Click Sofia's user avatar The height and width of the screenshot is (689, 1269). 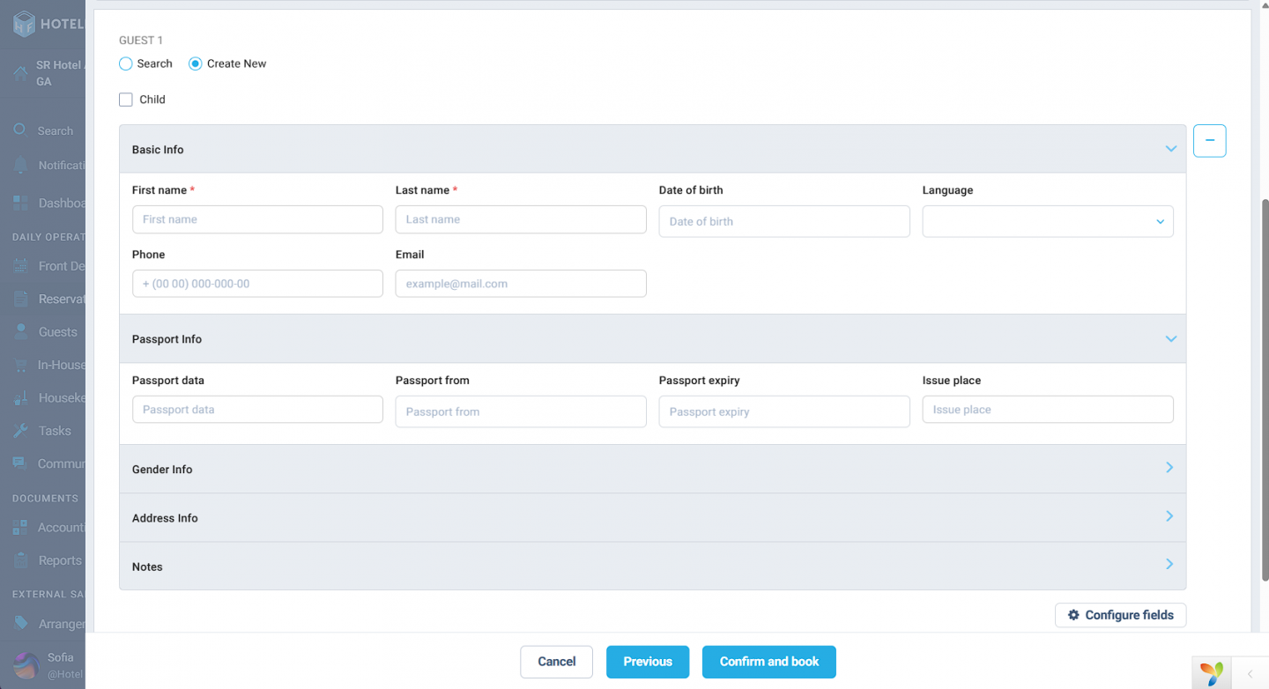pos(26,666)
